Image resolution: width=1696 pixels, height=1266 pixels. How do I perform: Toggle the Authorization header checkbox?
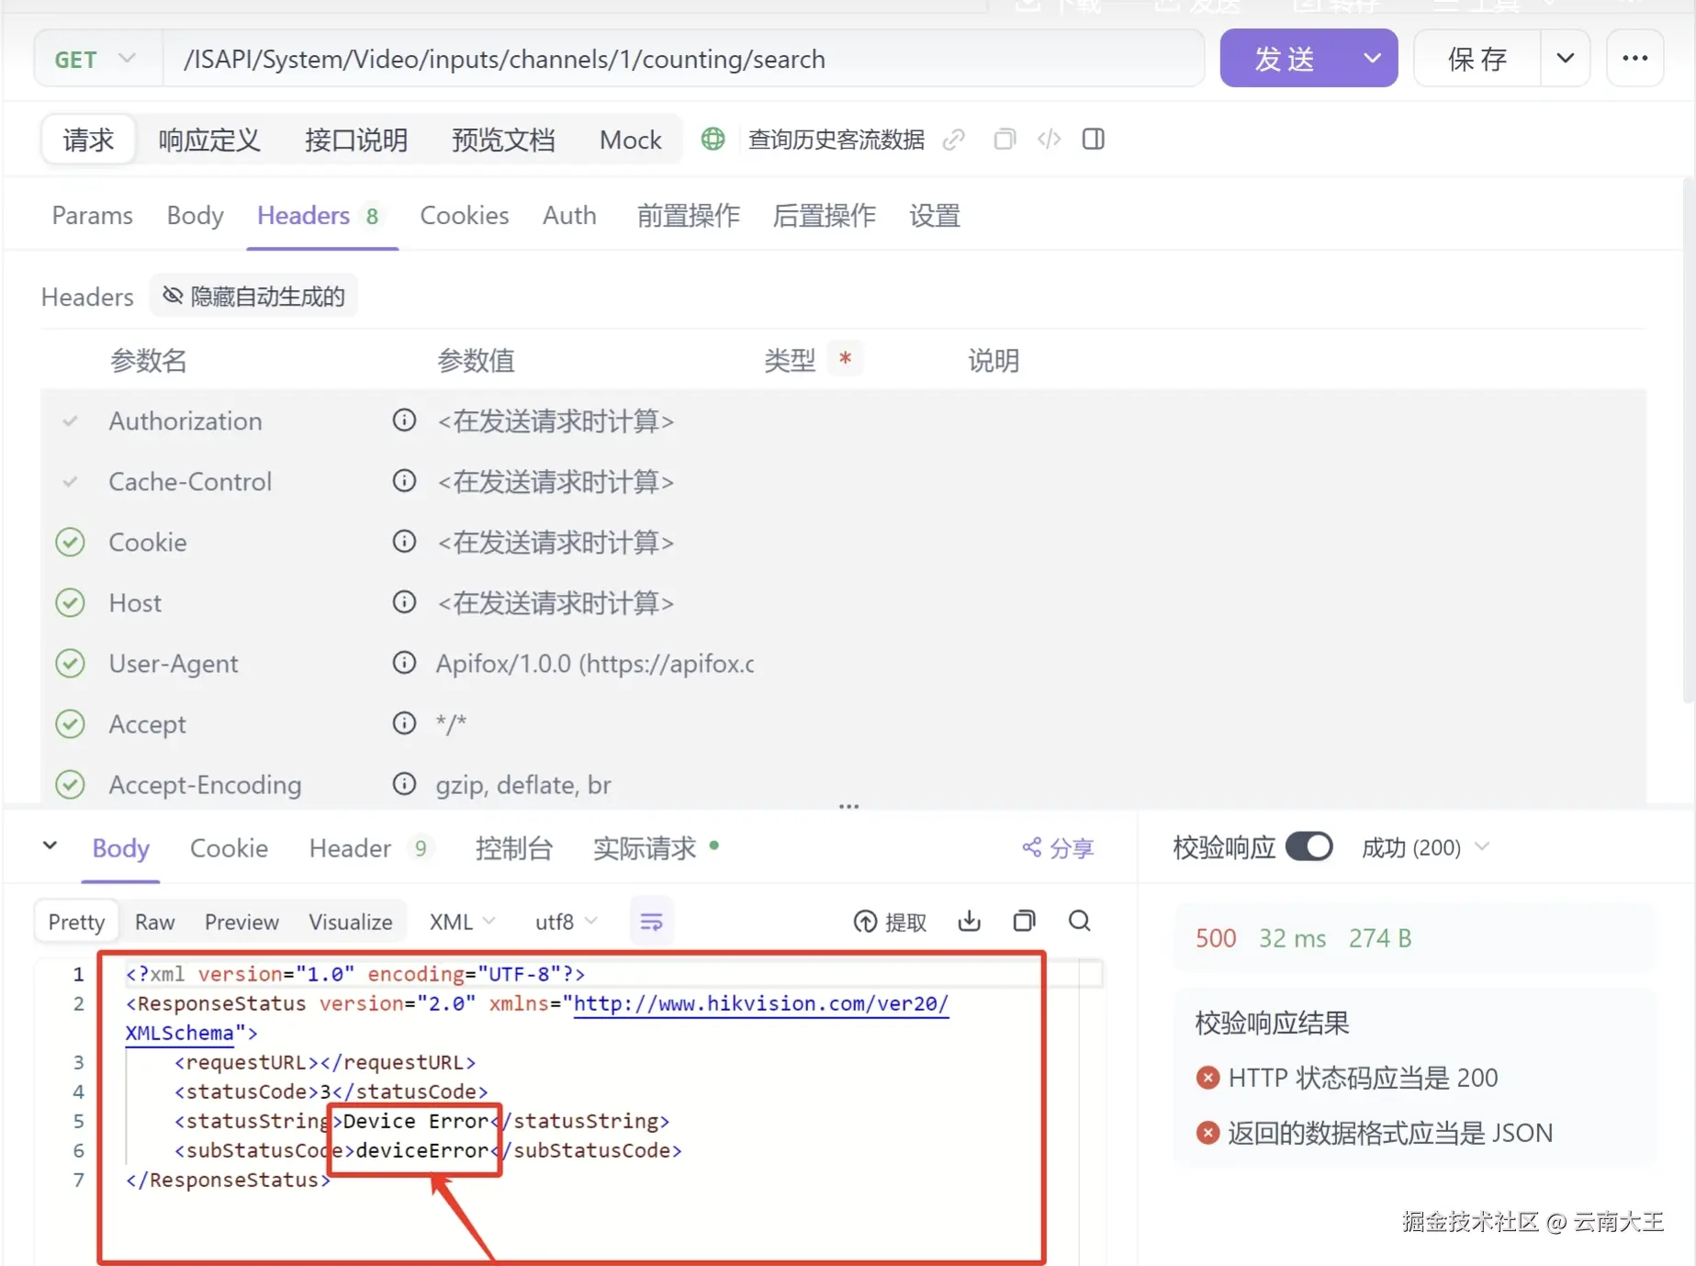tap(70, 421)
